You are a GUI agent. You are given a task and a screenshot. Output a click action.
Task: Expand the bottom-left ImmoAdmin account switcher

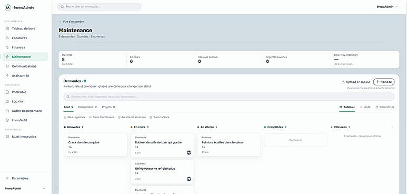pos(25,189)
